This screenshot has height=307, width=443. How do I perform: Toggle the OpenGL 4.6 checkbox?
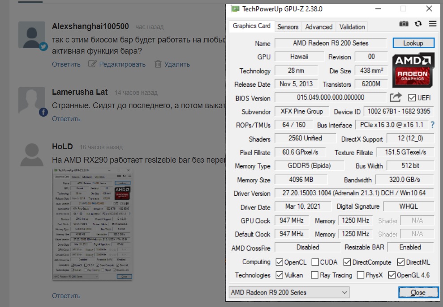point(391,275)
